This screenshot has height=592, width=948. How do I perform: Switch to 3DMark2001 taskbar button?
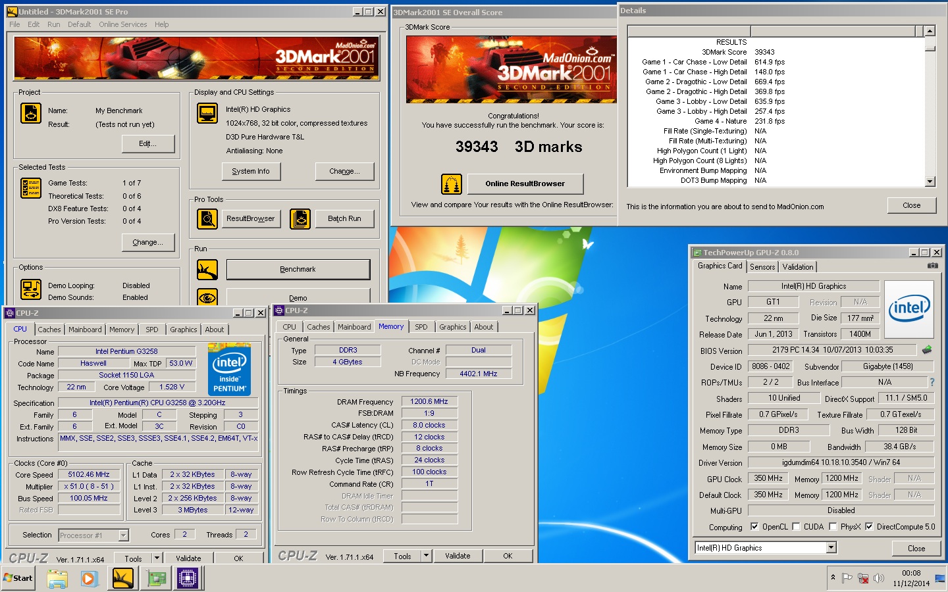(123, 578)
